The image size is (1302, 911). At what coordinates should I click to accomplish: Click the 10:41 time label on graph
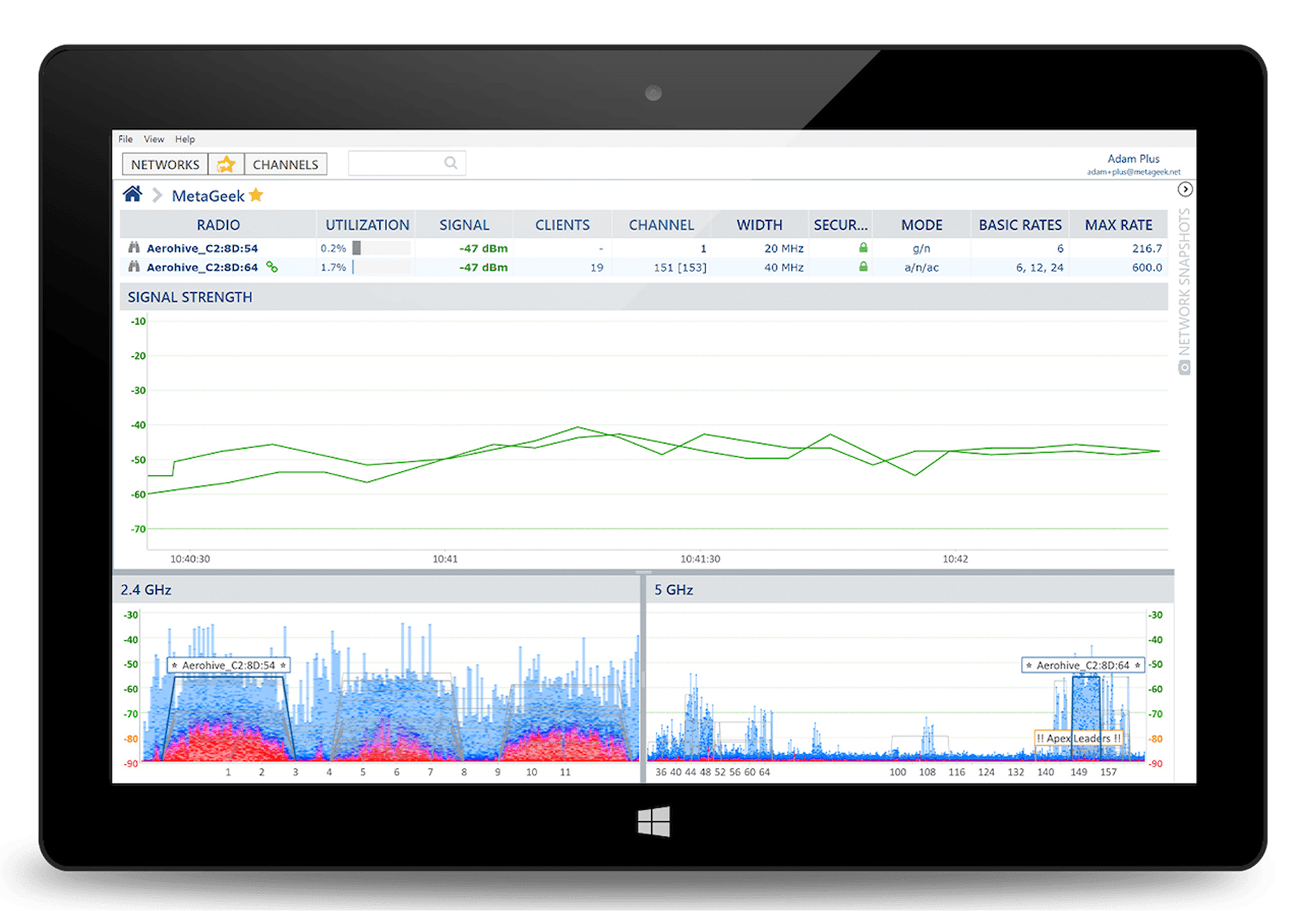point(445,559)
